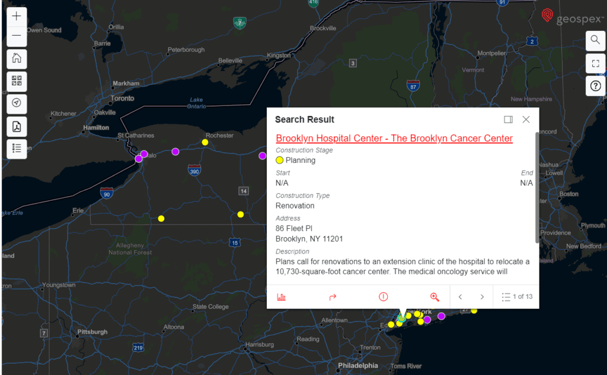The image size is (607, 375).
Task: Click the Pittsburgh city label
Action: [92, 332]
